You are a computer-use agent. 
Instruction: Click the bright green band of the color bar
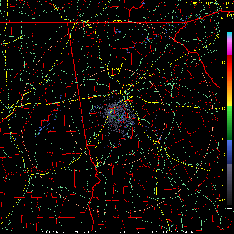230,113
